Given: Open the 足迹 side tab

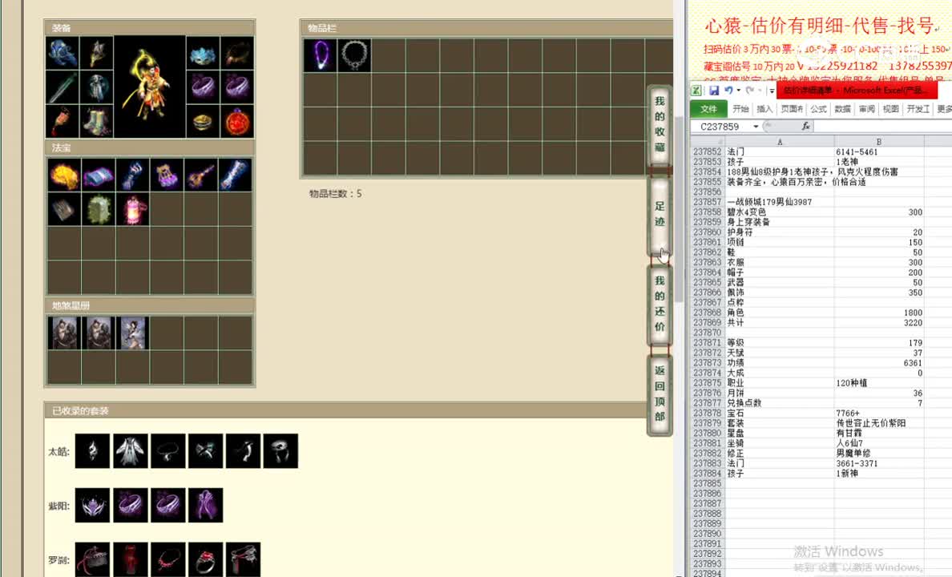Looking at the screenshot, I should click(x=660, y=214).
